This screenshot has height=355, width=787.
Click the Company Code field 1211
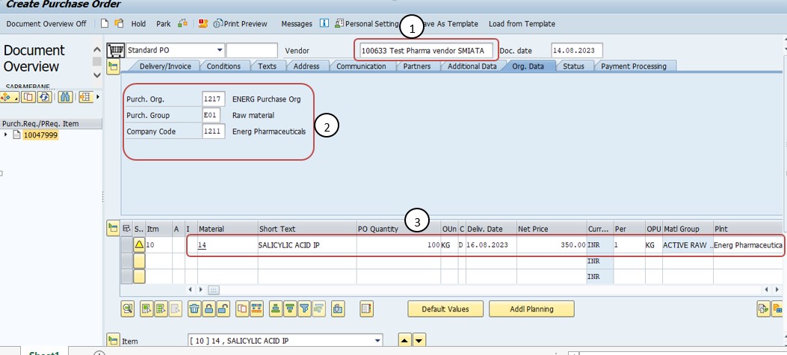point(213,132)
